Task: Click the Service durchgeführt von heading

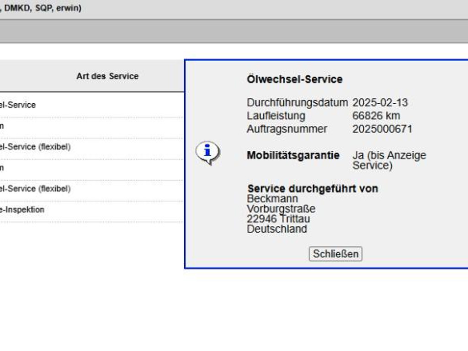Action: pyautogui.click(x=313, y=189)
